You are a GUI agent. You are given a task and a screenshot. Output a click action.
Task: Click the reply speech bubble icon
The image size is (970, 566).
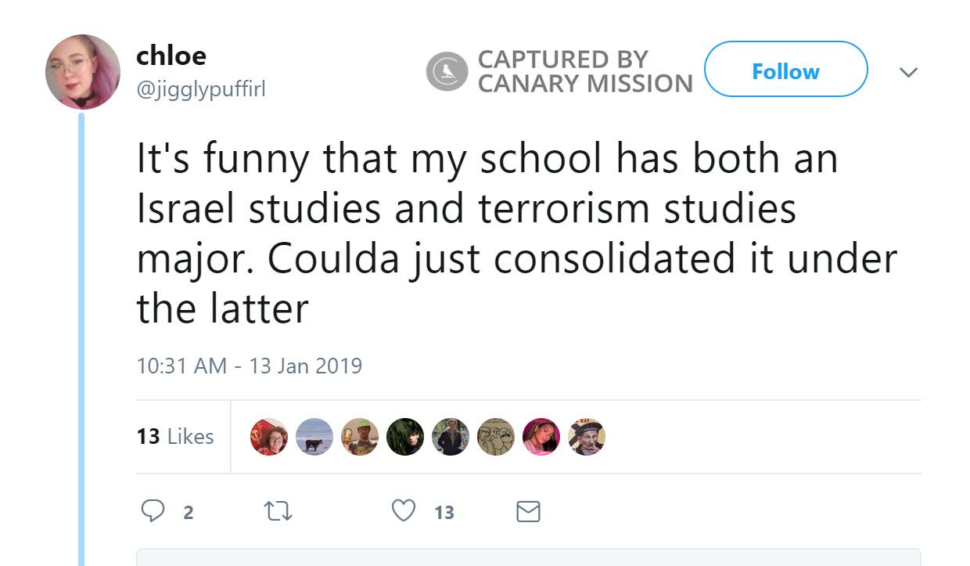[152, 512]
